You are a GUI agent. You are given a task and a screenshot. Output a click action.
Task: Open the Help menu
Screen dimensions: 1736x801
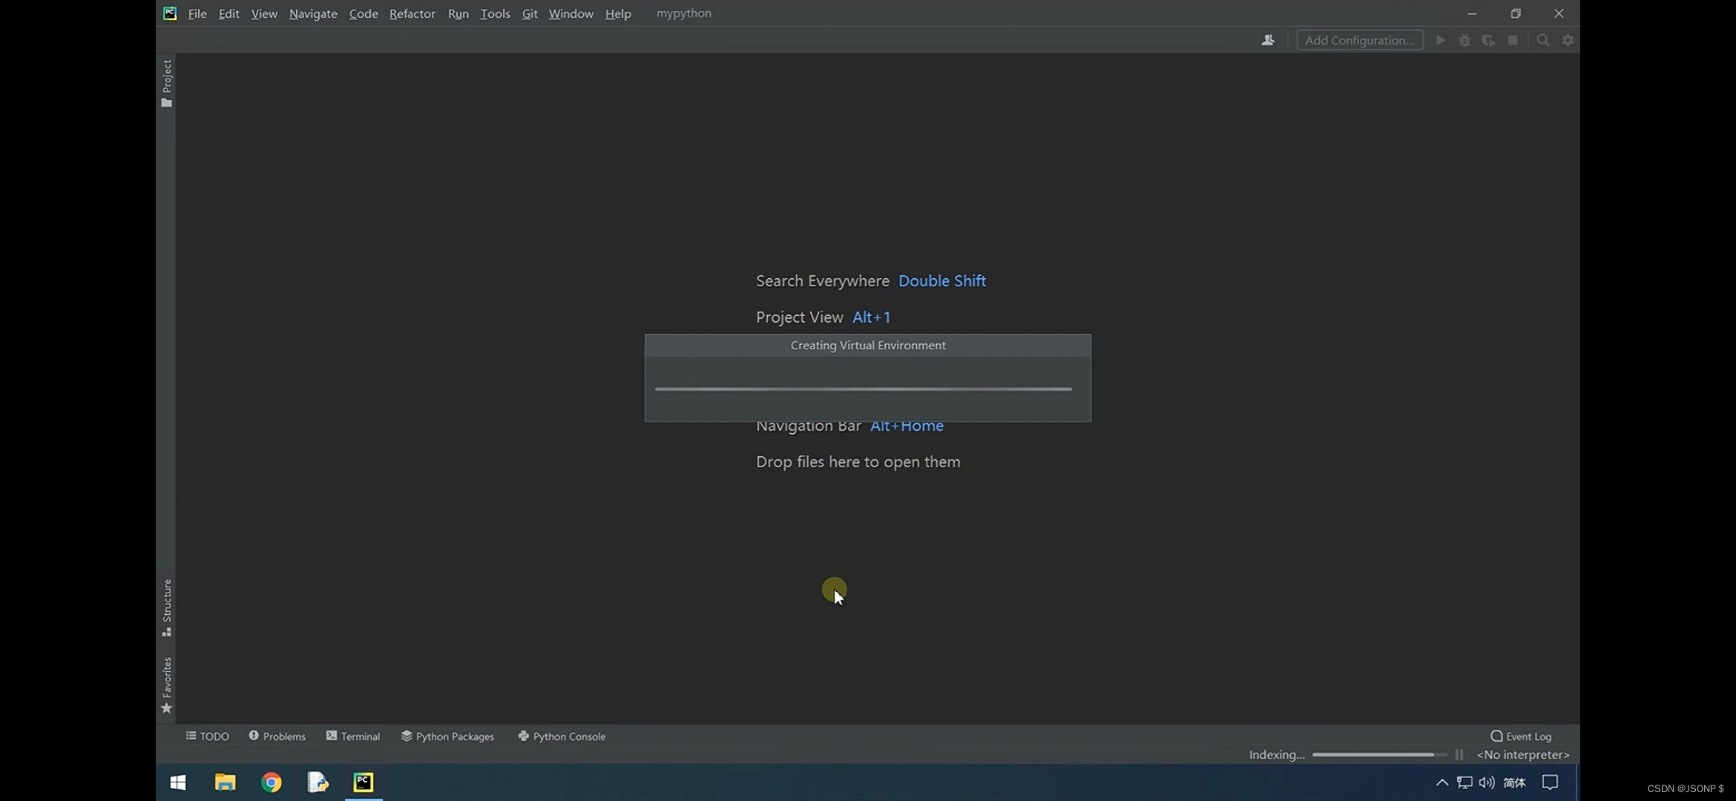[617, 13]
